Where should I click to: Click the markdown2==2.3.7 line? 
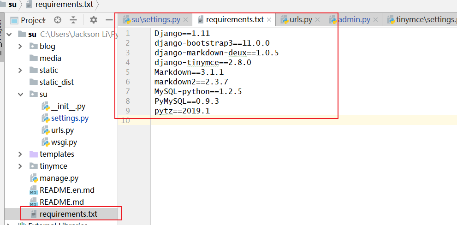191,82
